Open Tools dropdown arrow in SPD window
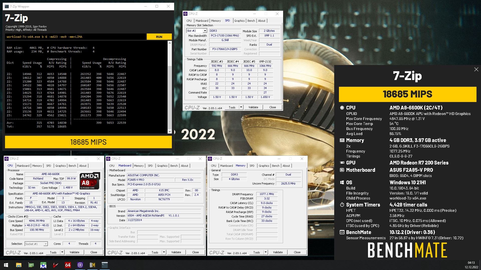Viewport: 481px width, 270px height. (x=241, y=107)
